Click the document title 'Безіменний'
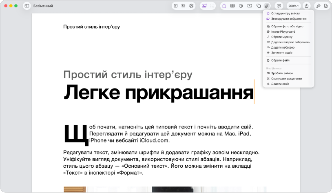This screenshot has width=332, height=193. [43, 6]
